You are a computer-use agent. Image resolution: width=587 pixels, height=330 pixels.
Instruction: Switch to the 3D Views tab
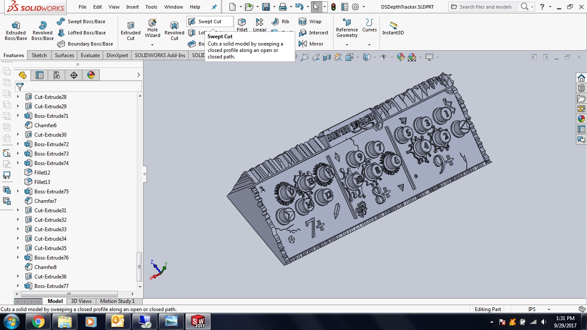pyautogui.click(x=81, y=301)
